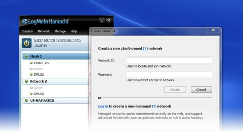
Task: Expand the US-HAMACHI2 network group
Action: 42,100
